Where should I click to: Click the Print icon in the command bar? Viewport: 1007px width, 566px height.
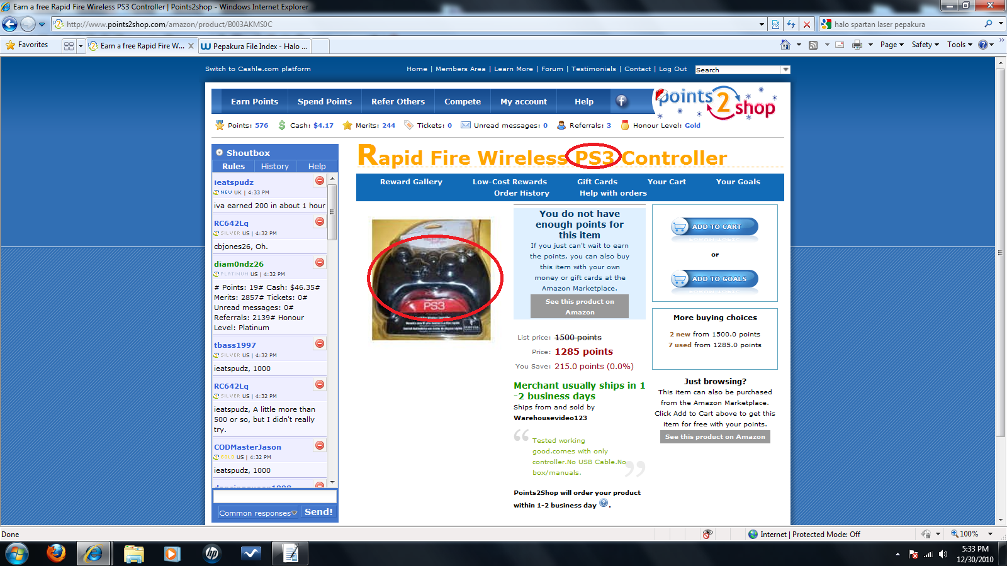[x=857, y=45]
